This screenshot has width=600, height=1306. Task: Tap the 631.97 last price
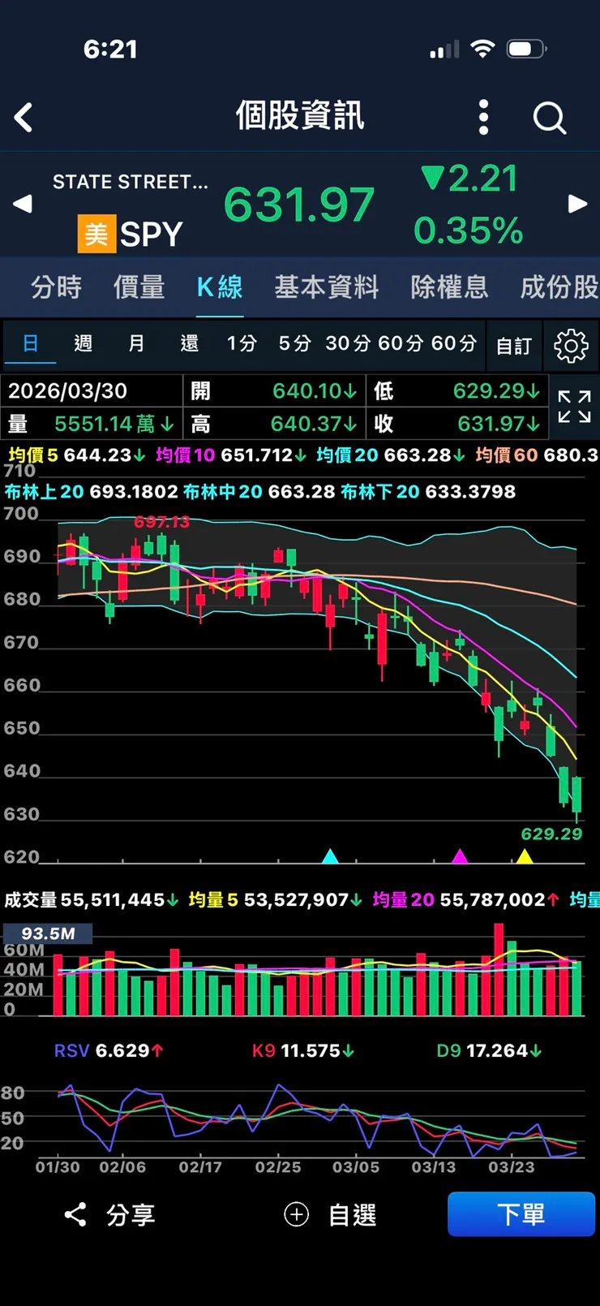tap(299, 205)
